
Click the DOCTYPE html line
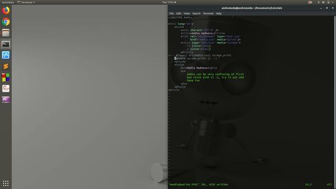tap(180, 17)
